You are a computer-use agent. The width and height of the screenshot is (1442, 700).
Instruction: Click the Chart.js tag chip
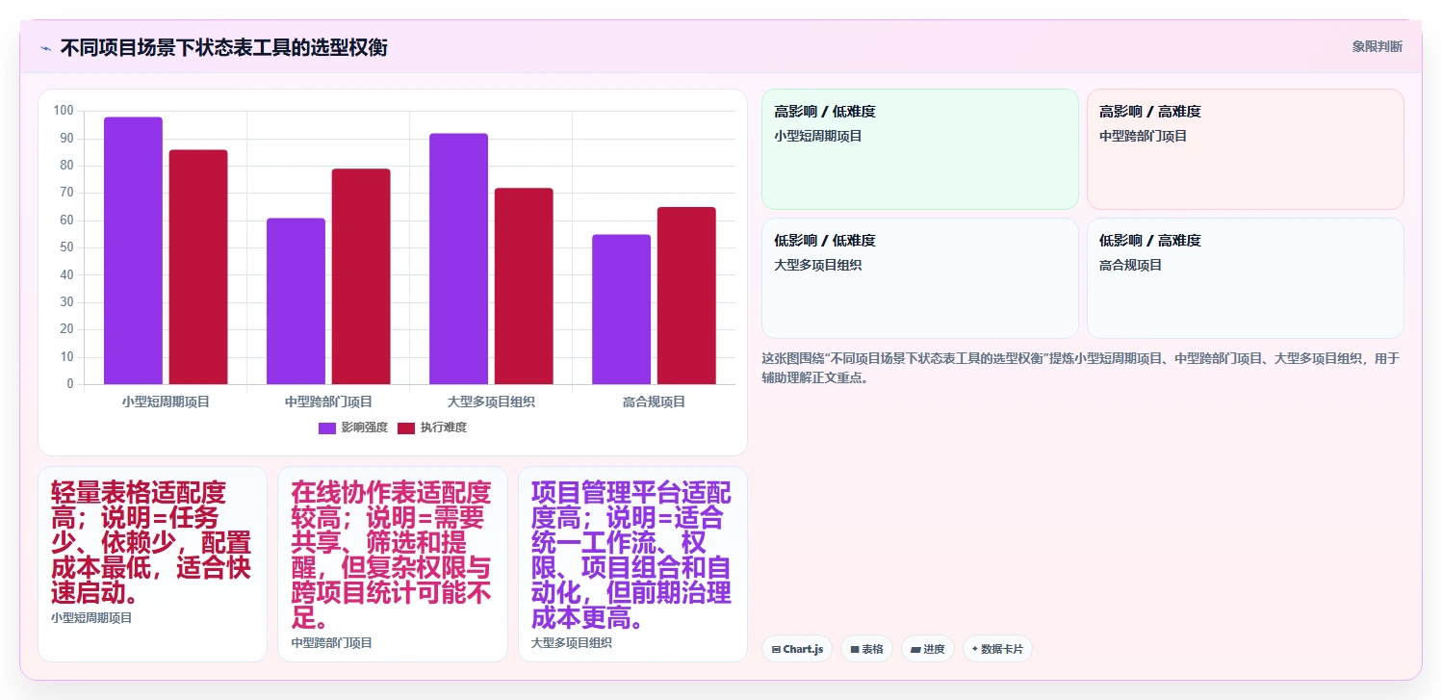point(797,649)
